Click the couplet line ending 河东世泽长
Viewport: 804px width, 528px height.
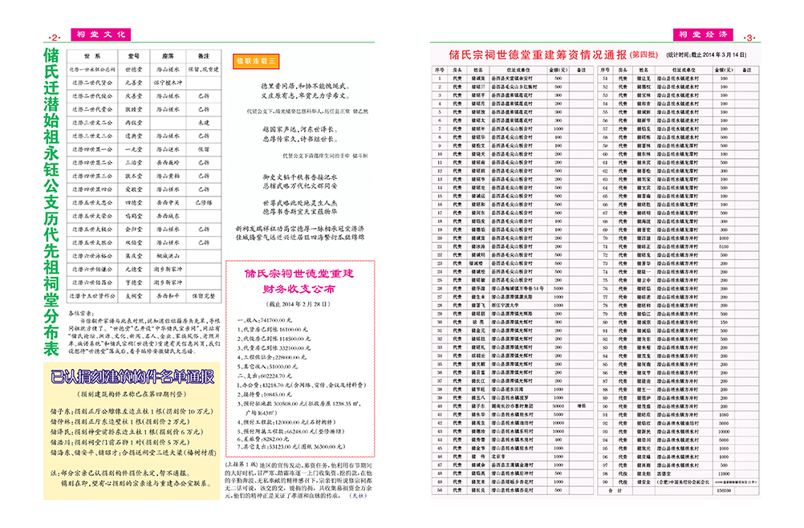[300, 130]
